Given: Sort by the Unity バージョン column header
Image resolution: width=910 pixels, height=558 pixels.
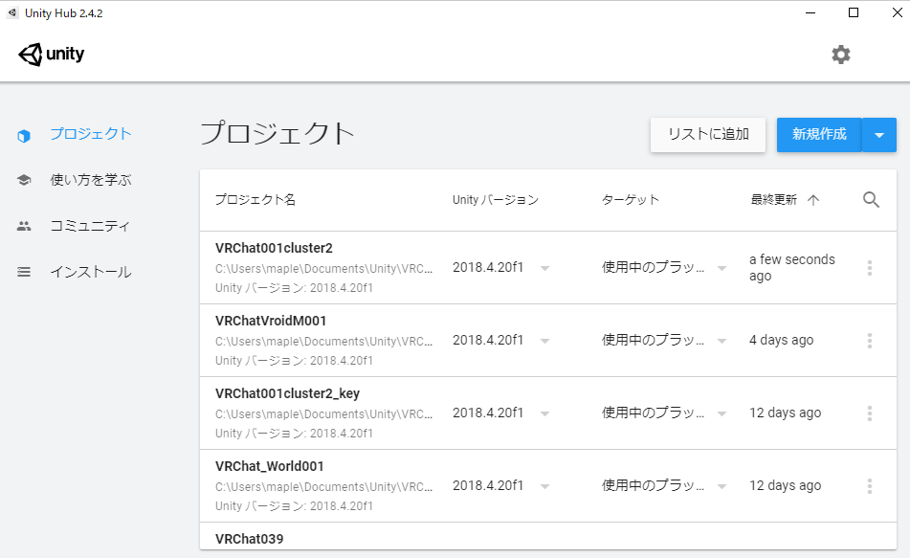Looking at the screenshot, I should click(496, 200).
